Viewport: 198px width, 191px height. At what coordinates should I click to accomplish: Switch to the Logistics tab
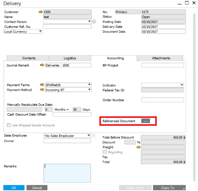70,58
